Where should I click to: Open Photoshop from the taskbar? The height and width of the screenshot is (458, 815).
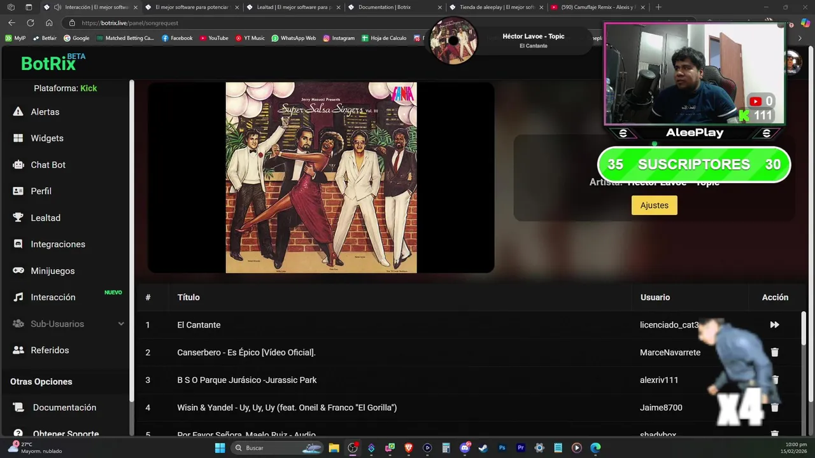[x=502, y=448]
